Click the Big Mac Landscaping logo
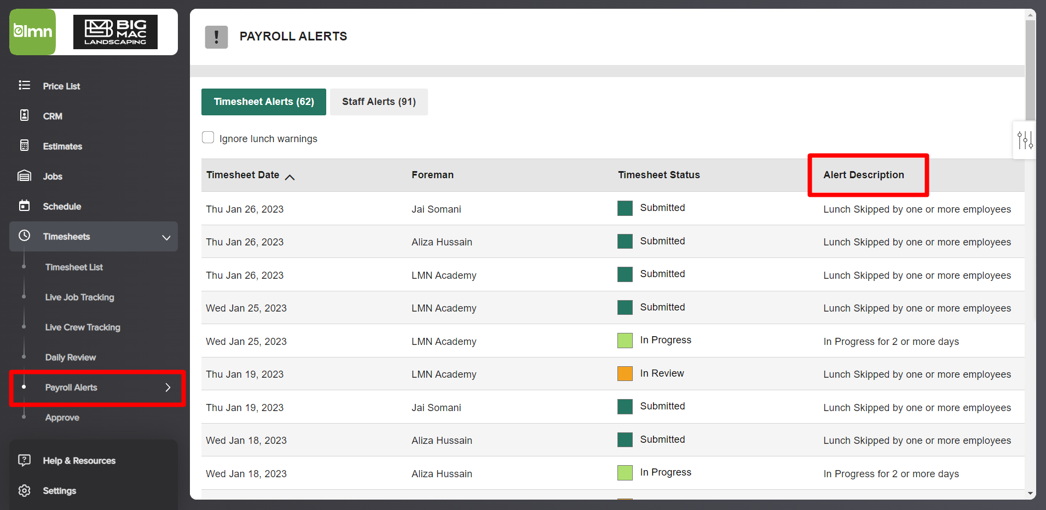The width and height of the screenshot is (1046, 510). point(115,32)
